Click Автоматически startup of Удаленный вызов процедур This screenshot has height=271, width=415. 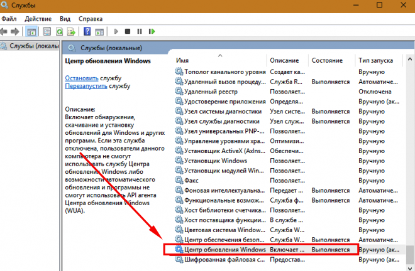click(378, 82)
